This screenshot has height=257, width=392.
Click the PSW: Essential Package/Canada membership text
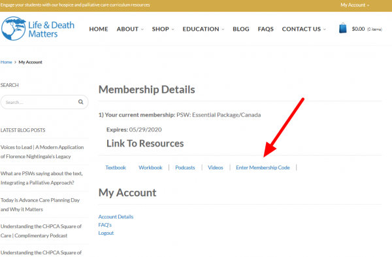click(x=218, y=115)
